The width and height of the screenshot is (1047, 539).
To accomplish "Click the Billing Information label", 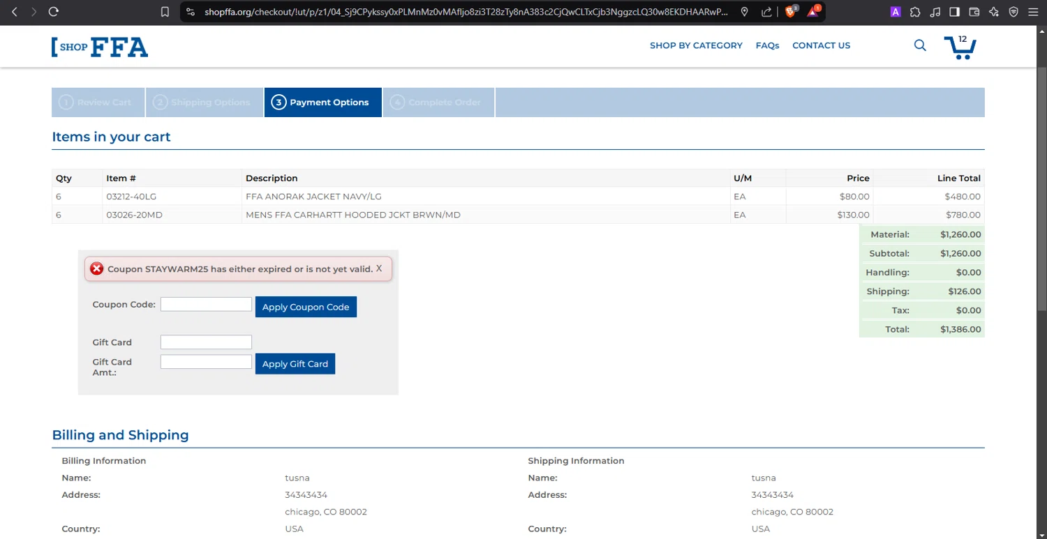I will [104, 461].
